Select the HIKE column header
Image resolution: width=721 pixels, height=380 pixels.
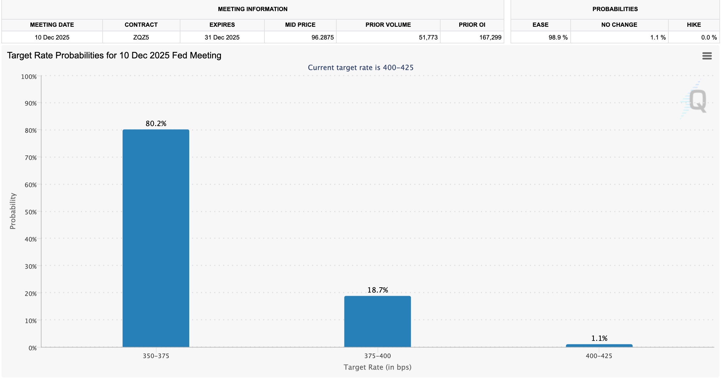pyautogui.click(x=694, y=25)
